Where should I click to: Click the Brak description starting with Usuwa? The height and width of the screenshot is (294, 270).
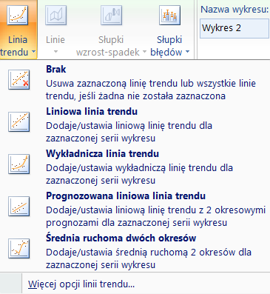151,90
